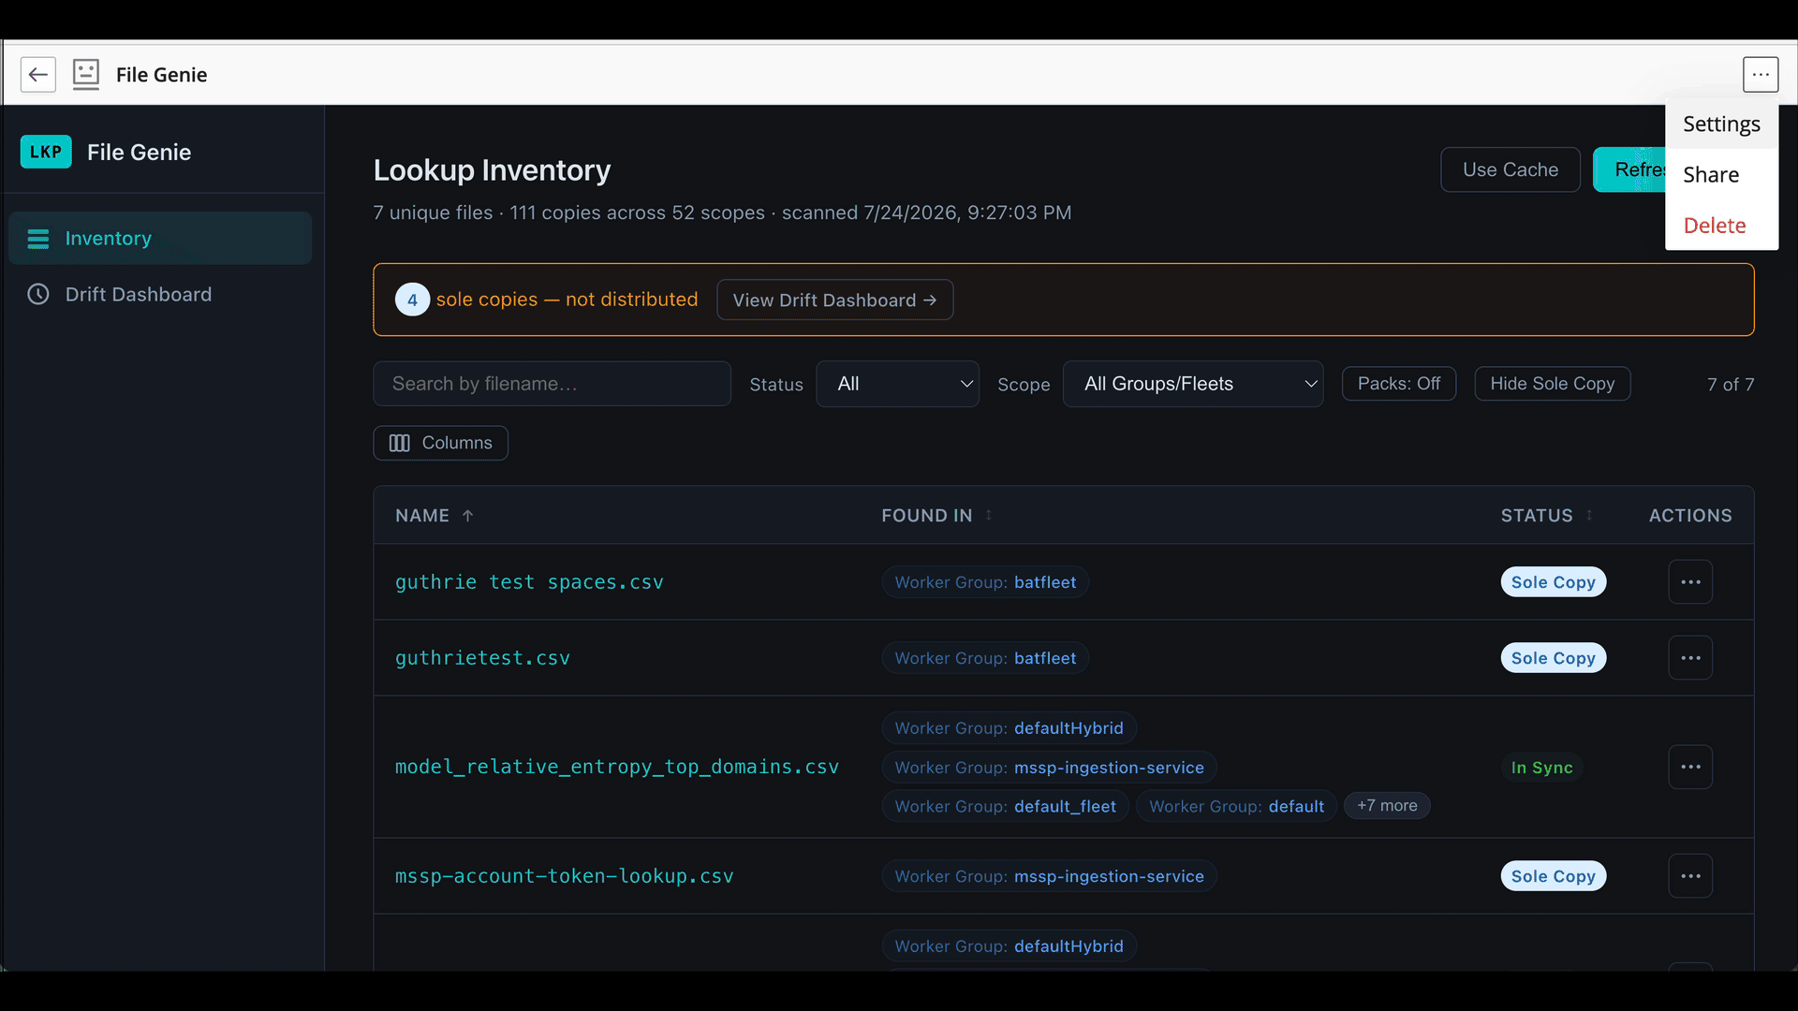Click the Use Cache button

click(1511, 169)
